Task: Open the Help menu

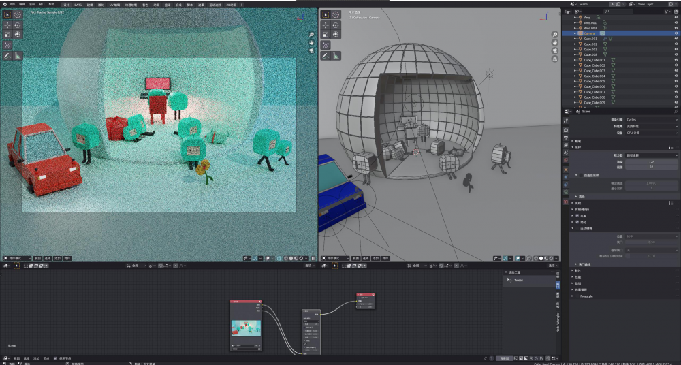Action: tap(52, 4)
